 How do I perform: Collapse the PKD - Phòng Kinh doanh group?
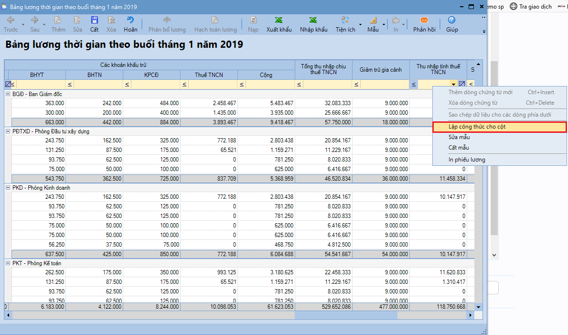pos(8,188)
